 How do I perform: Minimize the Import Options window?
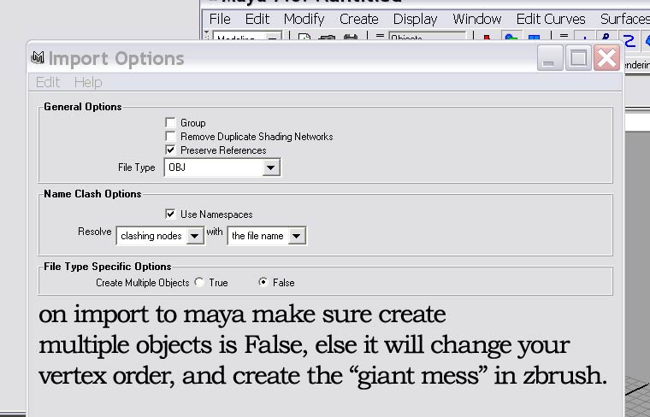pos(549,58)
